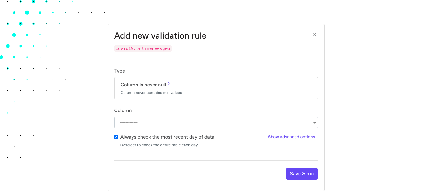Select the 'Column is never null' type box
The height and width of the screenshot is (196, 432).
(216, 88)
